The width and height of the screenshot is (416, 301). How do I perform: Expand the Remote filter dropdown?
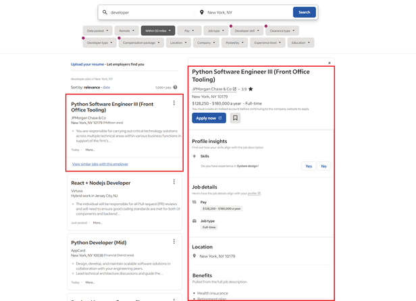pyautogui.click(x=126, y=31)
